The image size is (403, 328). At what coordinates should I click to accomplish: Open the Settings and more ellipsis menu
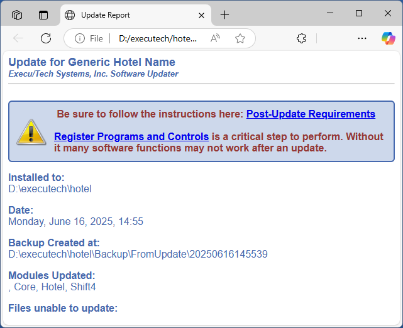(362, 38)
